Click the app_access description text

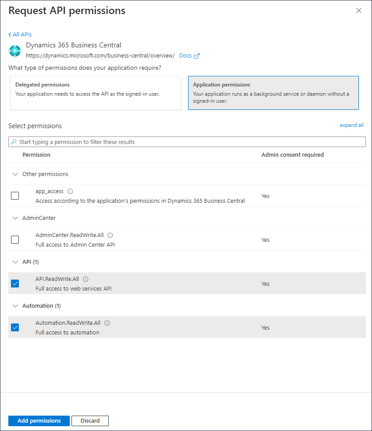140,201
